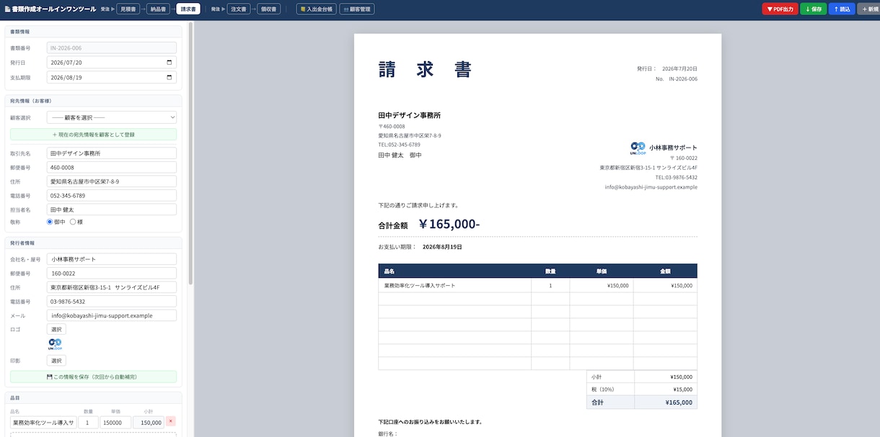Click the 合計 ¥165,000 row in preview

642,402
